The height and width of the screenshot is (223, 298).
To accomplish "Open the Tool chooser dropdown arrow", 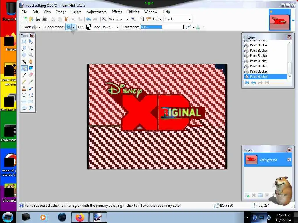I will (x=39, y=27).
